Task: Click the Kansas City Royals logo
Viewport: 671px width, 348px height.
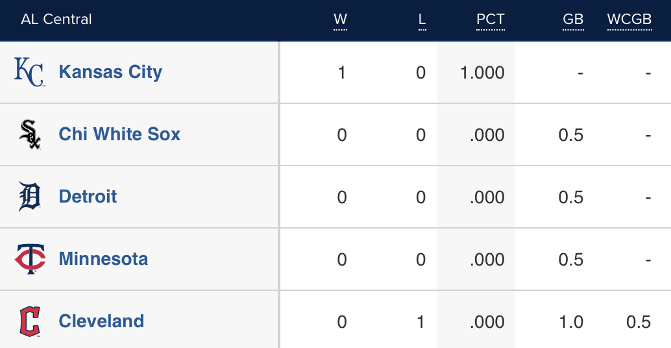Action: 29,72
